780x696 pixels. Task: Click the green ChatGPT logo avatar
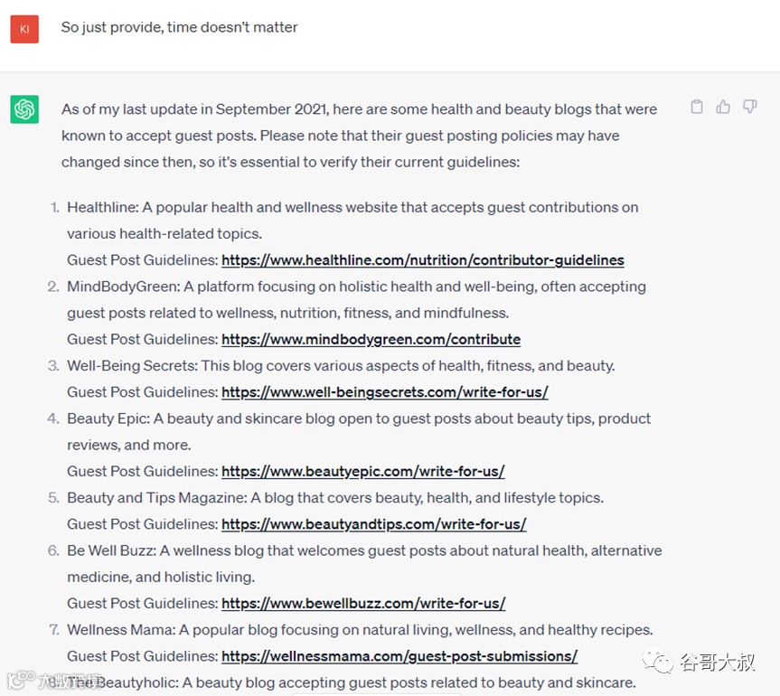point(24,109)
